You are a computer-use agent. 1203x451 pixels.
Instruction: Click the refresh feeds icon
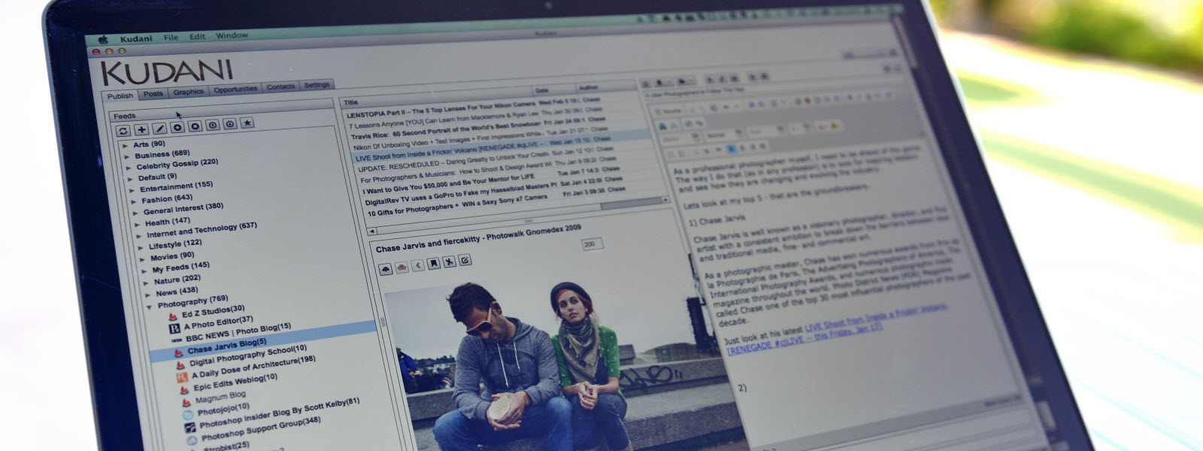[x=123, y=132]
